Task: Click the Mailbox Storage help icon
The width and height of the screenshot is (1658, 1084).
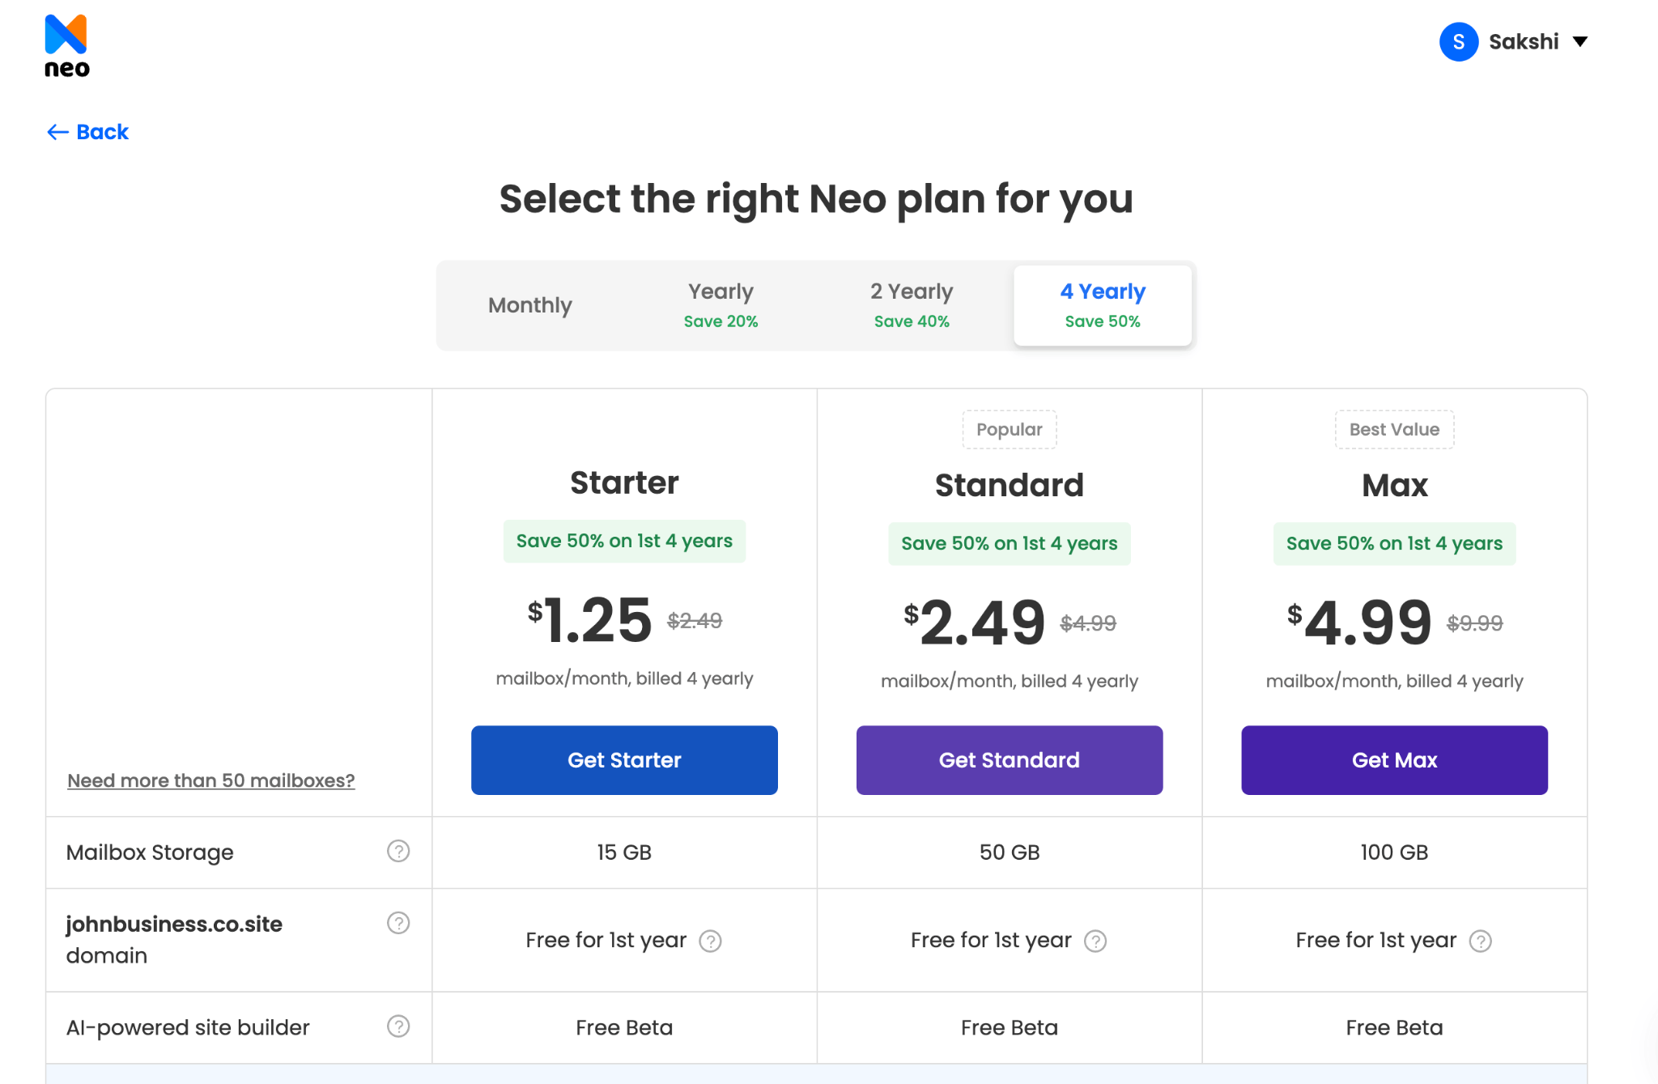Action: [398, 851]
